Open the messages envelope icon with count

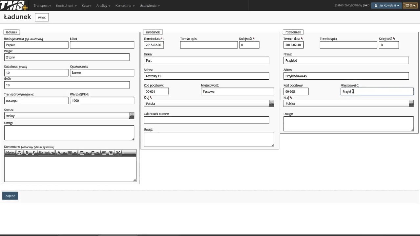coord(410,6)
